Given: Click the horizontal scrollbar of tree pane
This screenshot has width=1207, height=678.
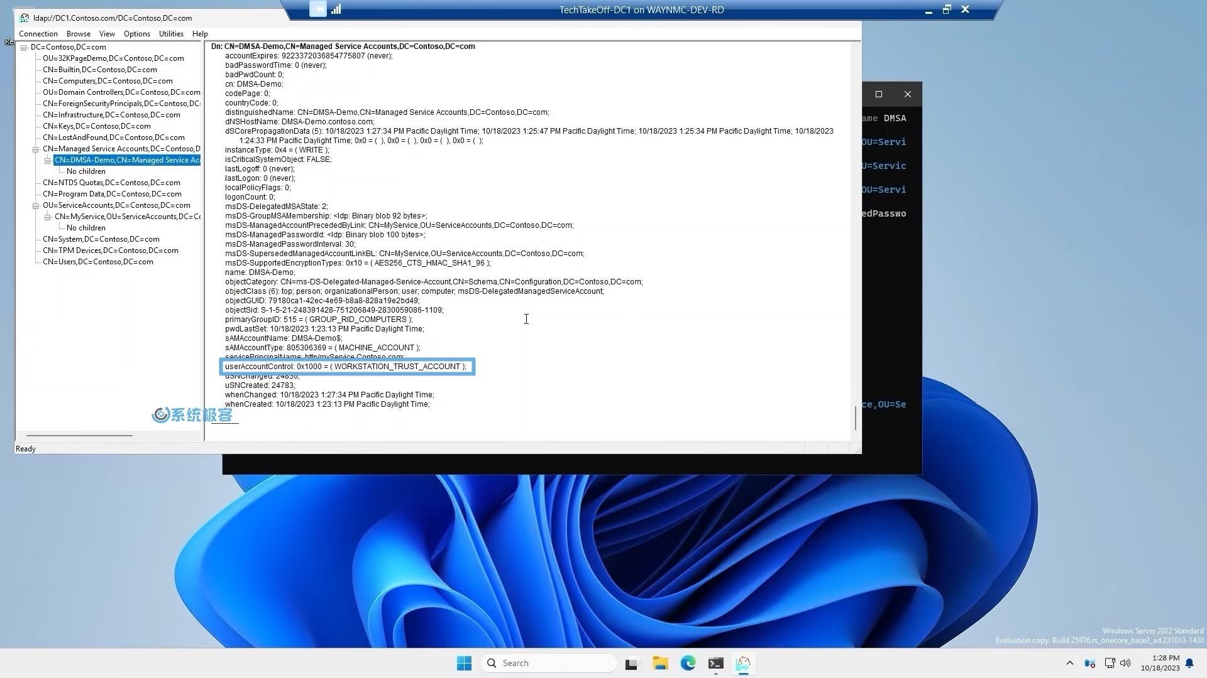Looking at the screenshot, I should point(79,435).
